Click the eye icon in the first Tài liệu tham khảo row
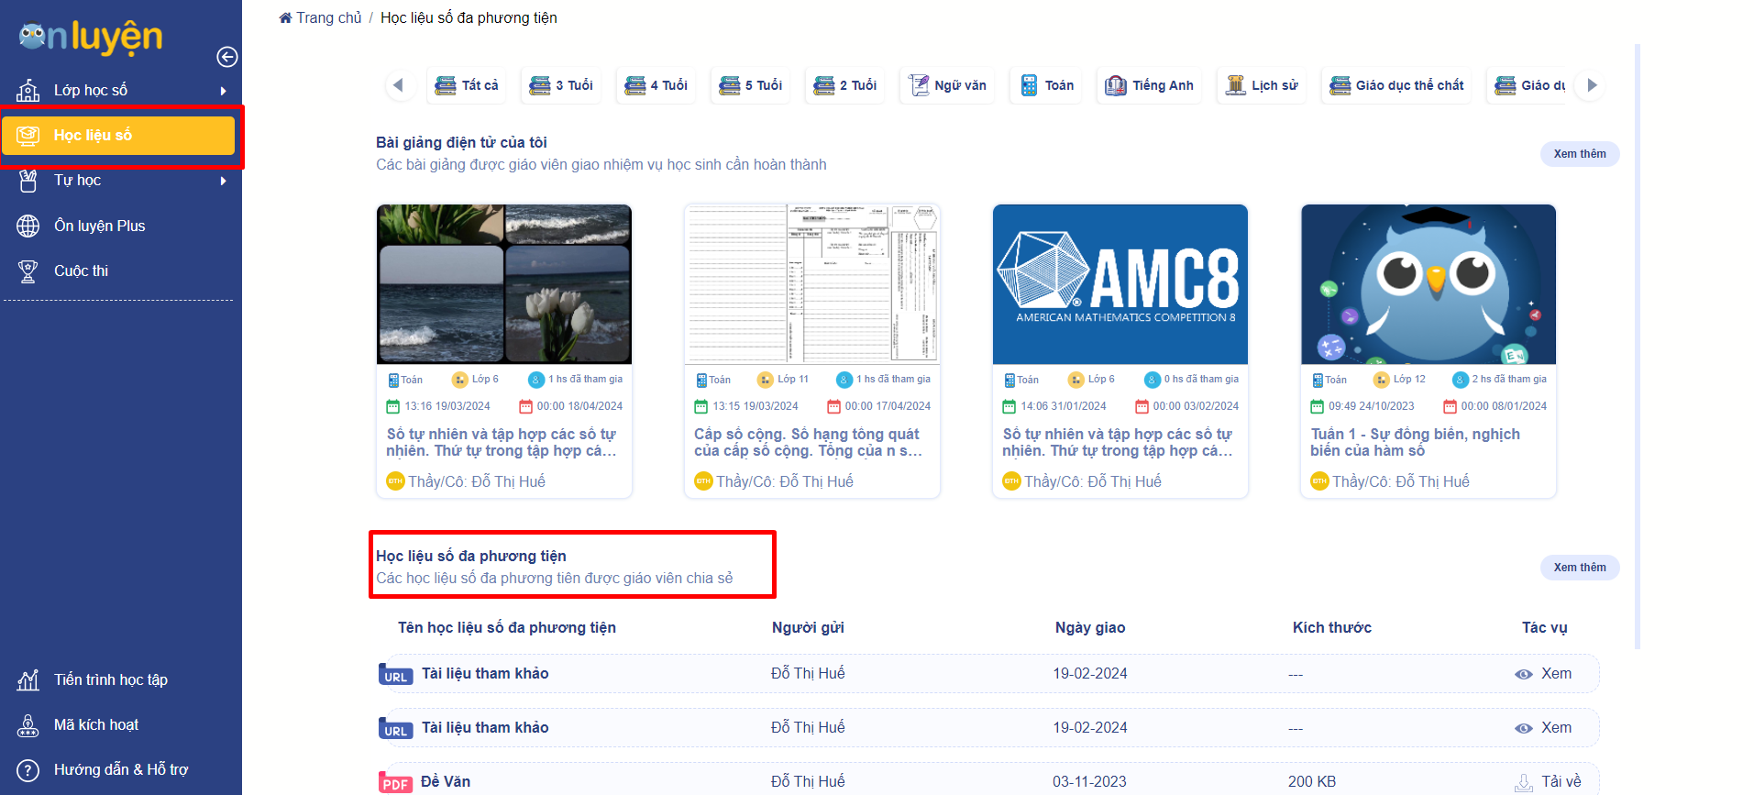Viewport: 1754px width, 795px height. tap(1523, 674)
